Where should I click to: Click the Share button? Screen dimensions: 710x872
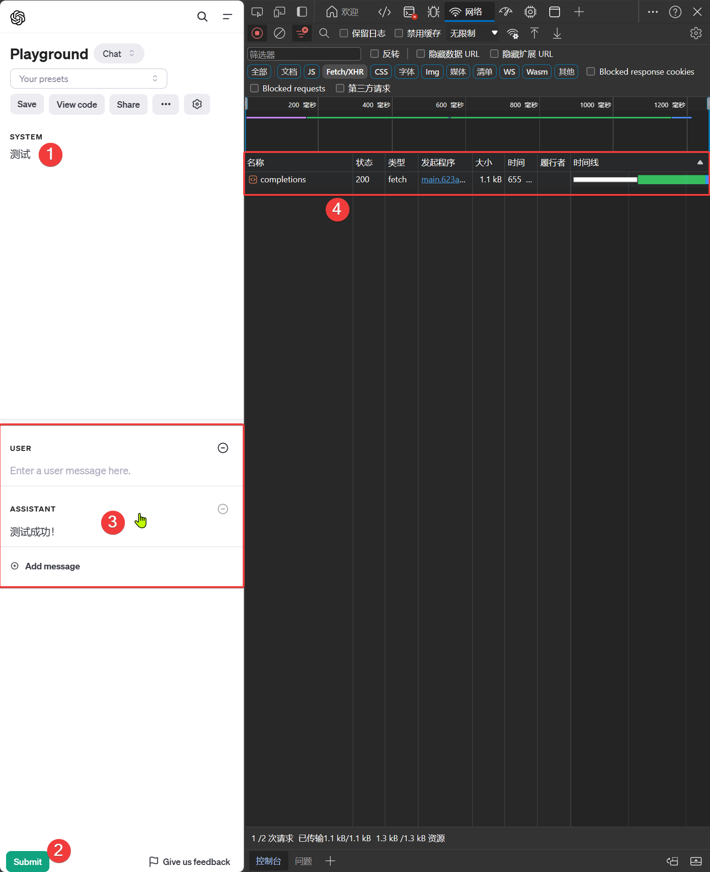coord(128,104)
